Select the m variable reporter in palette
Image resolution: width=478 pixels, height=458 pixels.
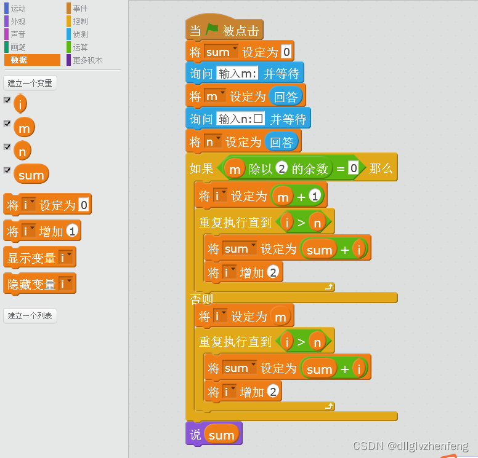[25, 127]
